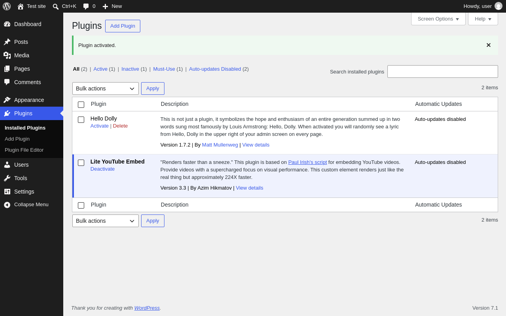Open Paul Irish's script link
506x316 pixels.
(308, 162)
